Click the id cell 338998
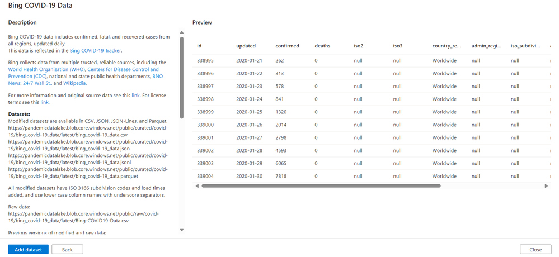 coord(205,99)
